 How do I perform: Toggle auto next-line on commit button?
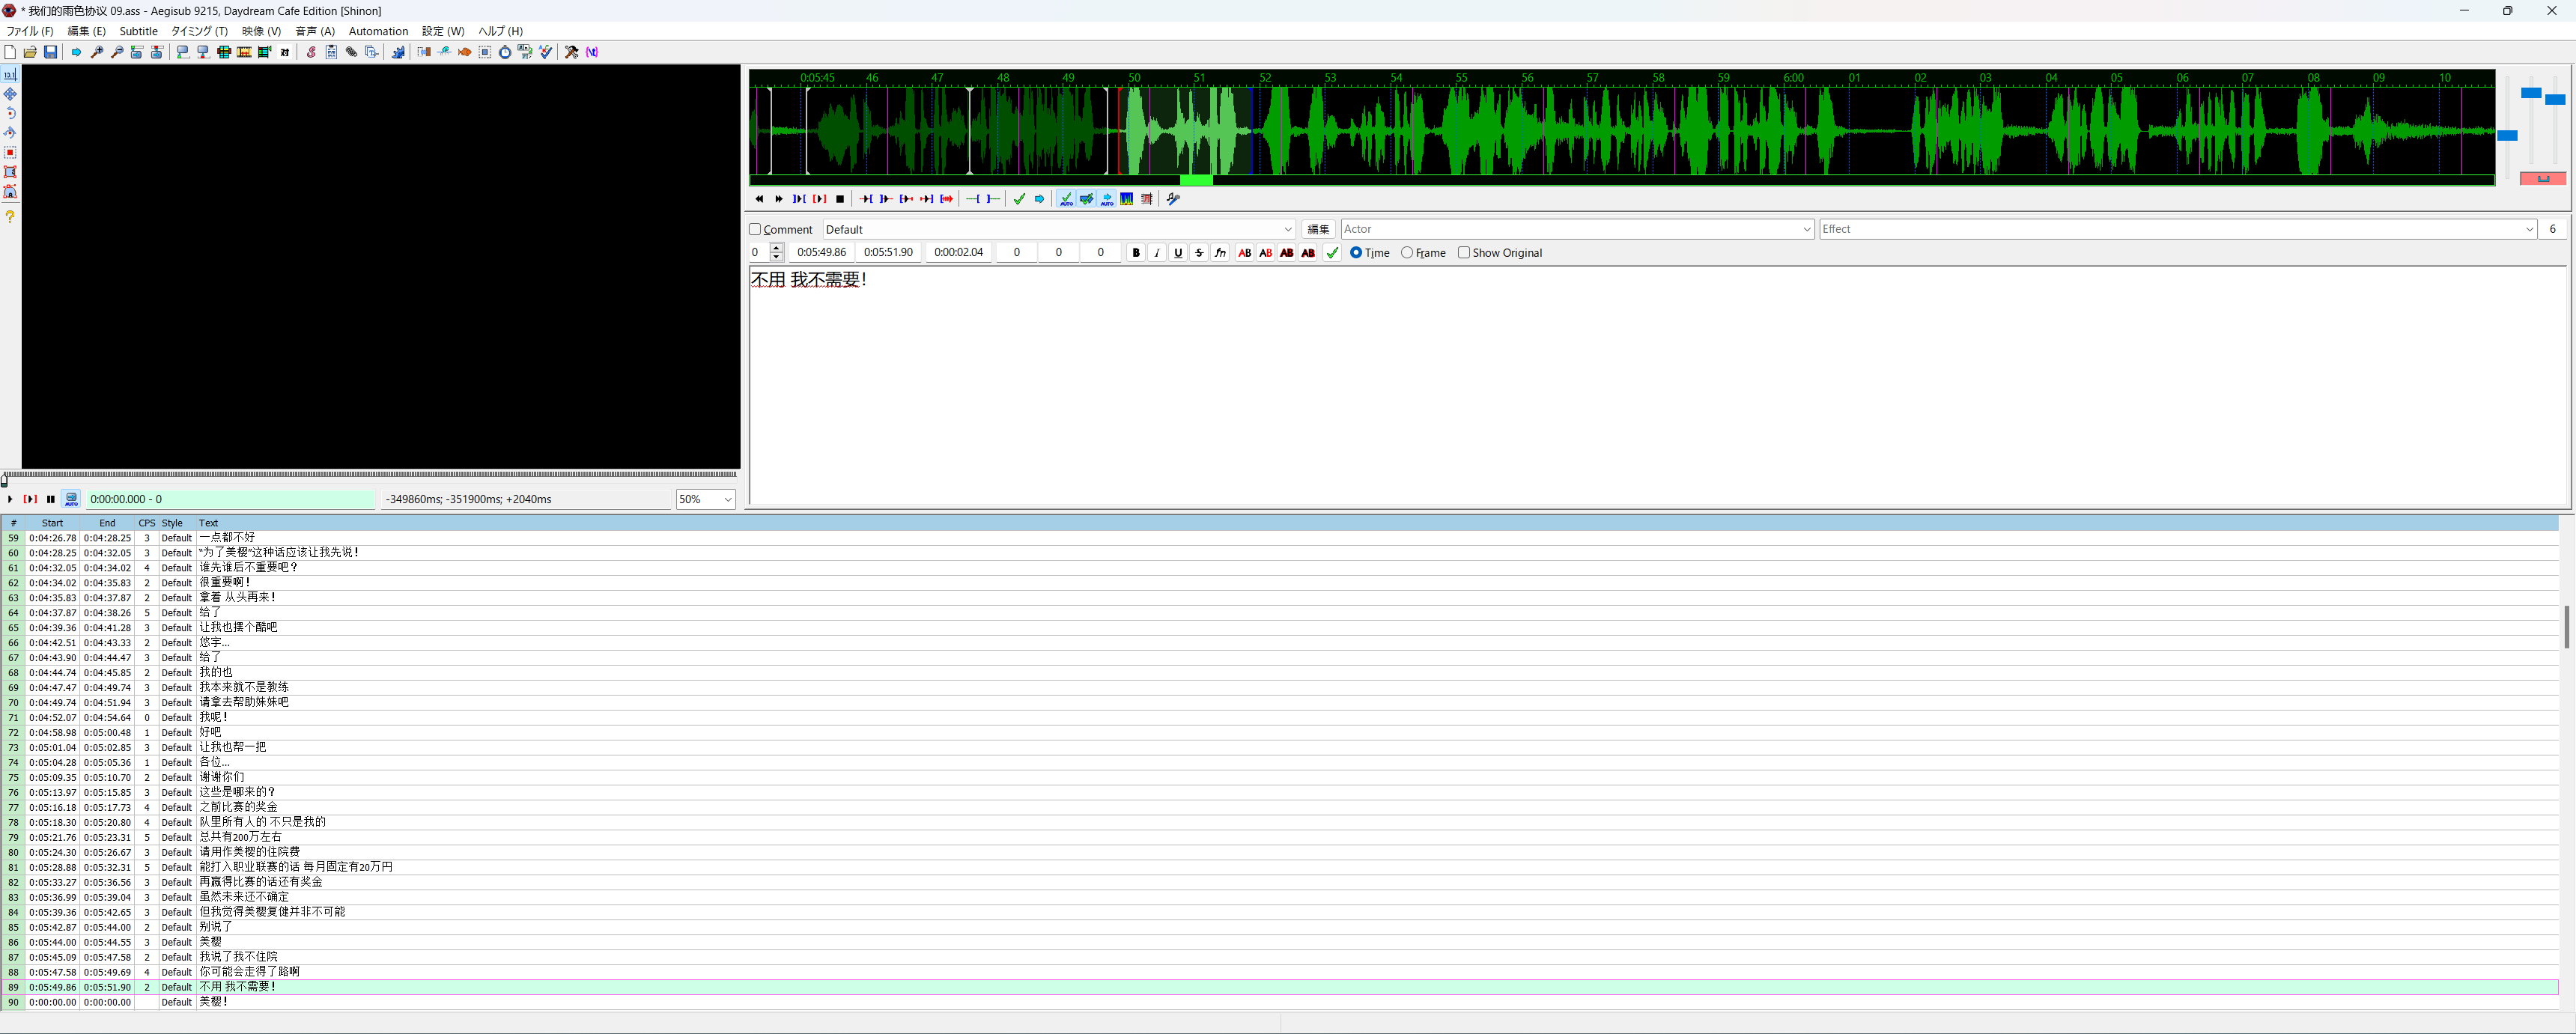coord(1087,199)
